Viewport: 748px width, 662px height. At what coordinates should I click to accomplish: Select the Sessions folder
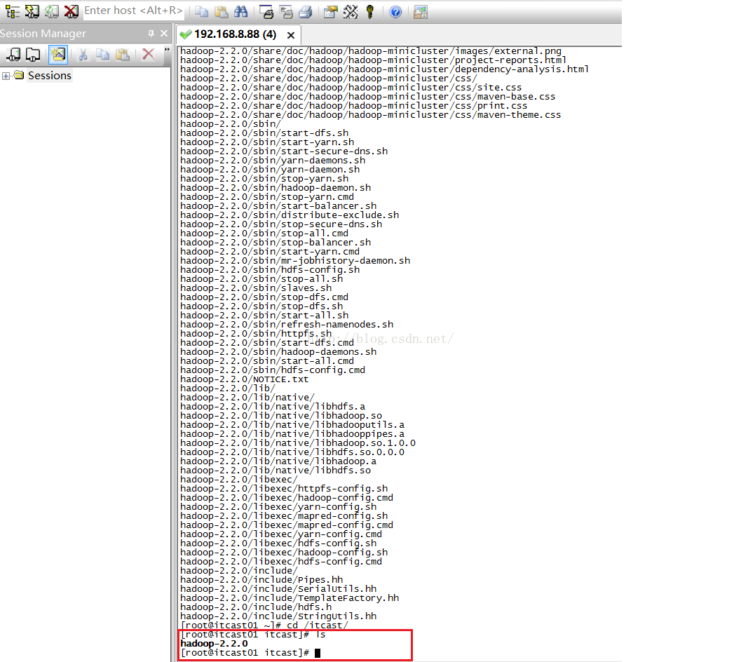click(x=49, y=76)
